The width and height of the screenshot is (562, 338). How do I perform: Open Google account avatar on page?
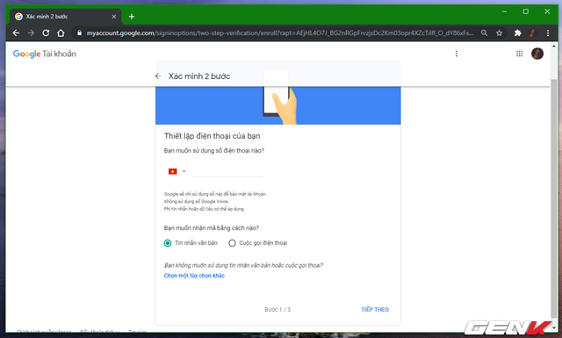click(537, 54)
